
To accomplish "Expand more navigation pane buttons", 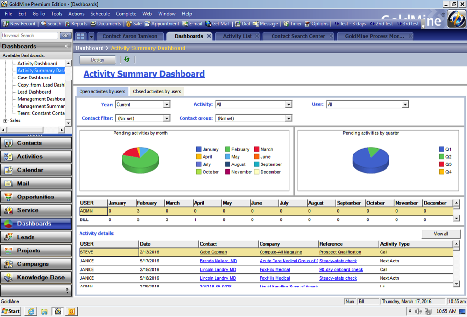I will click(67, 290).
